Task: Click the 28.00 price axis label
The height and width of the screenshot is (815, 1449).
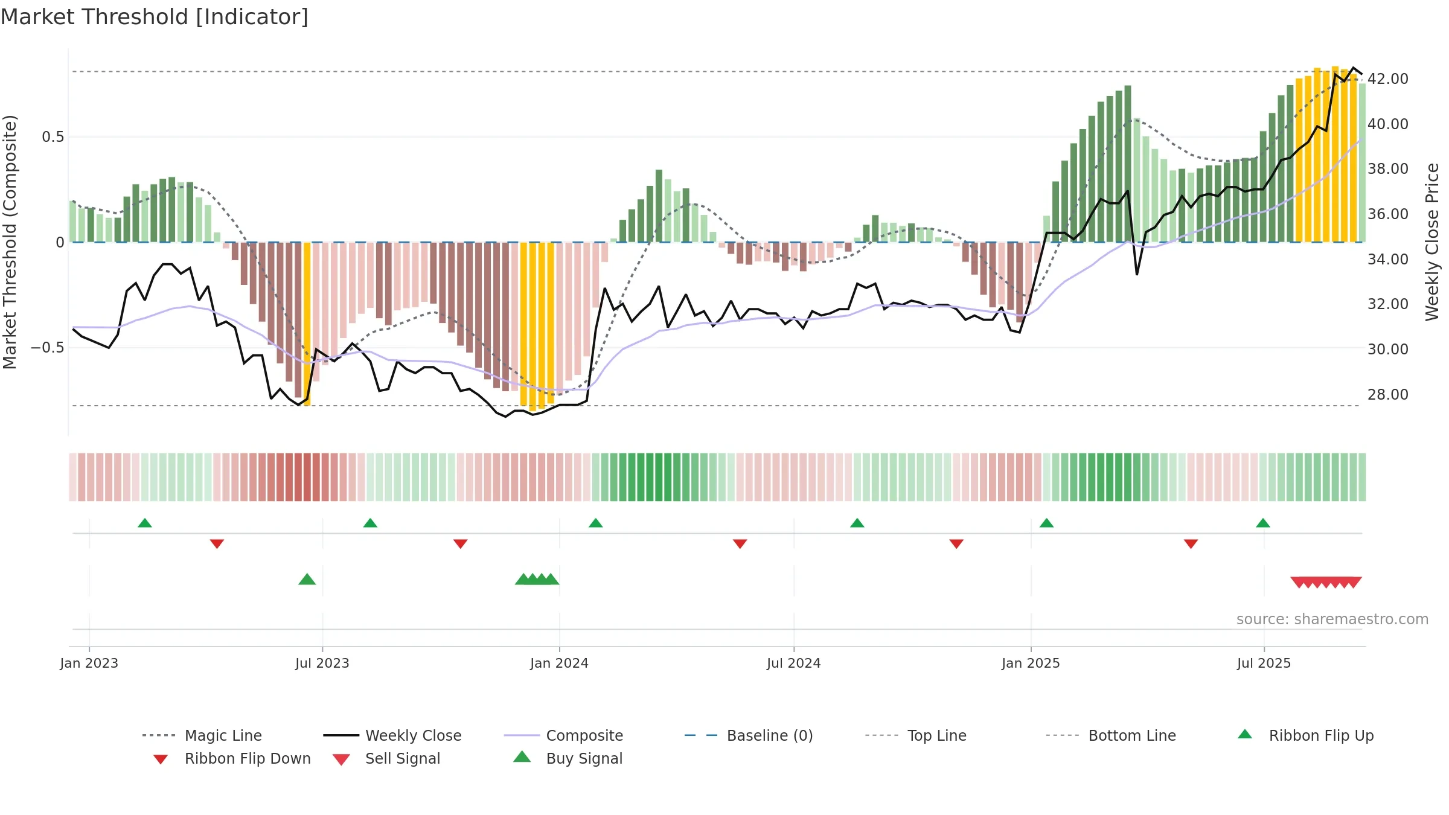Action: coord(1388,395)
